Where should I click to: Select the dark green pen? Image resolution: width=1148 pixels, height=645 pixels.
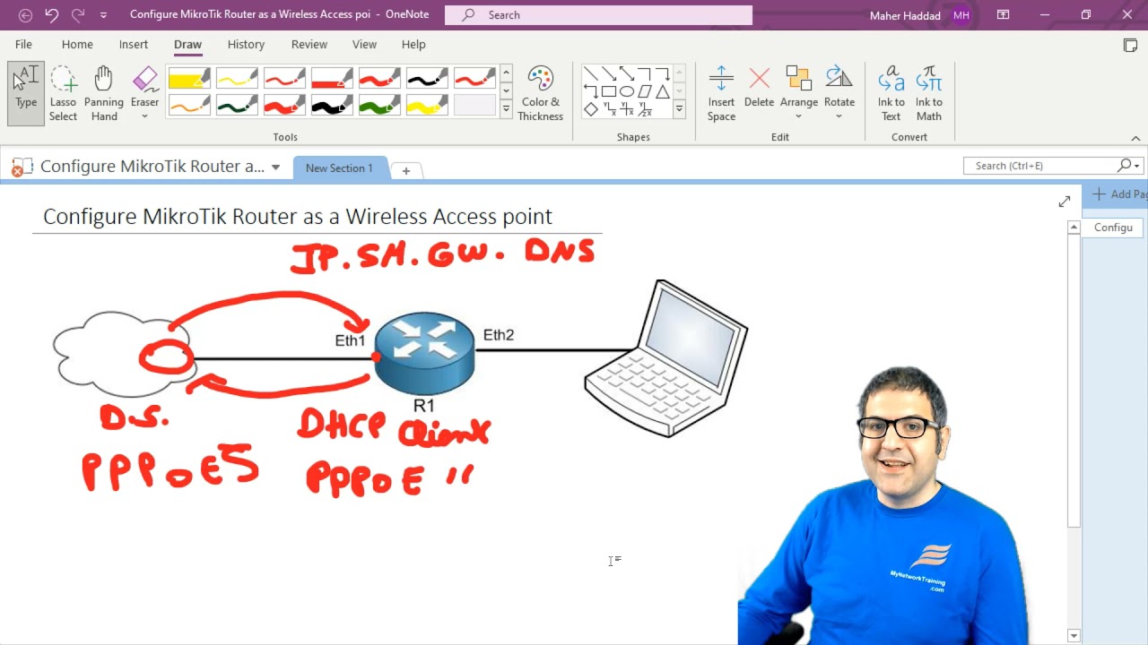click(237, 106)
